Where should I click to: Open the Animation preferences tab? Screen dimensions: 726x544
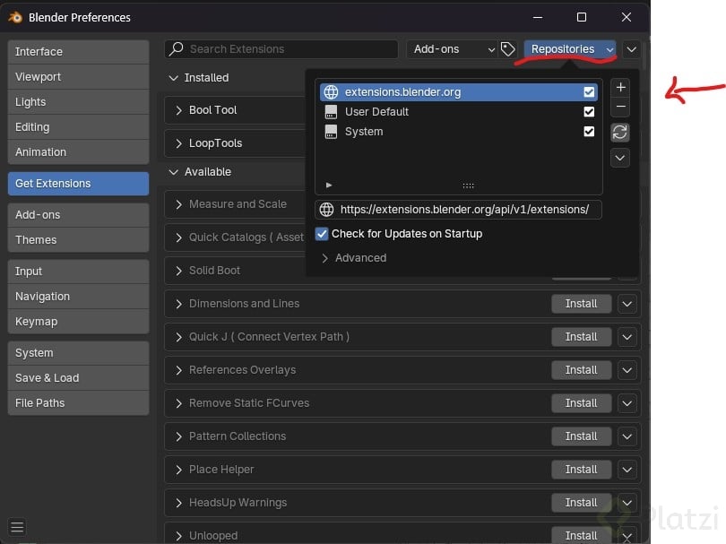coord(78,151)
